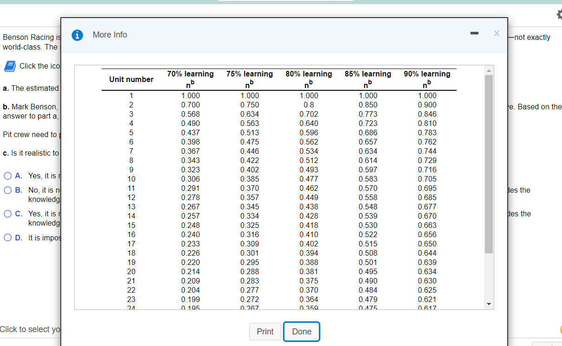Pick answer option C radio button
The image size is (562, 346).
[8, 214]
